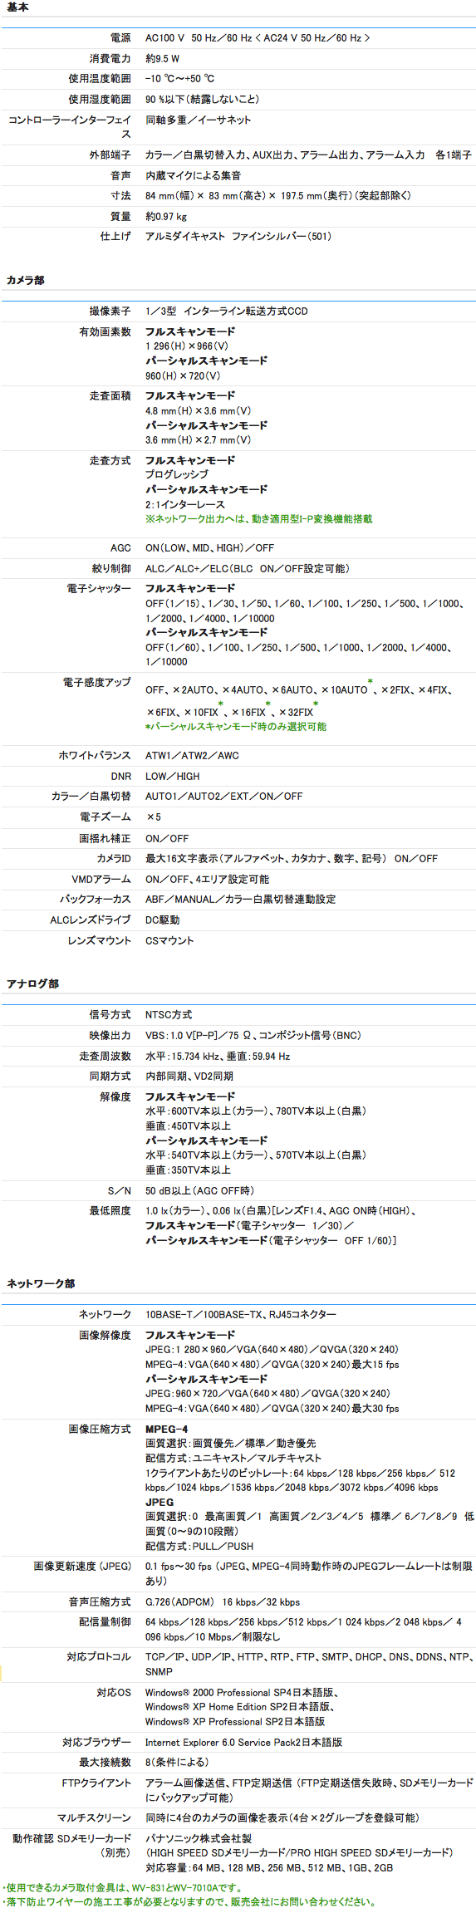Screen dimensions: 476x1908
Task: Click the アナログ部 section heading
Action: point(32,984)
